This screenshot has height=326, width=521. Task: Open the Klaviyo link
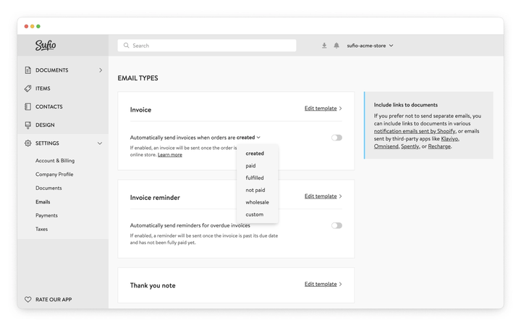(x=449, y=138)
